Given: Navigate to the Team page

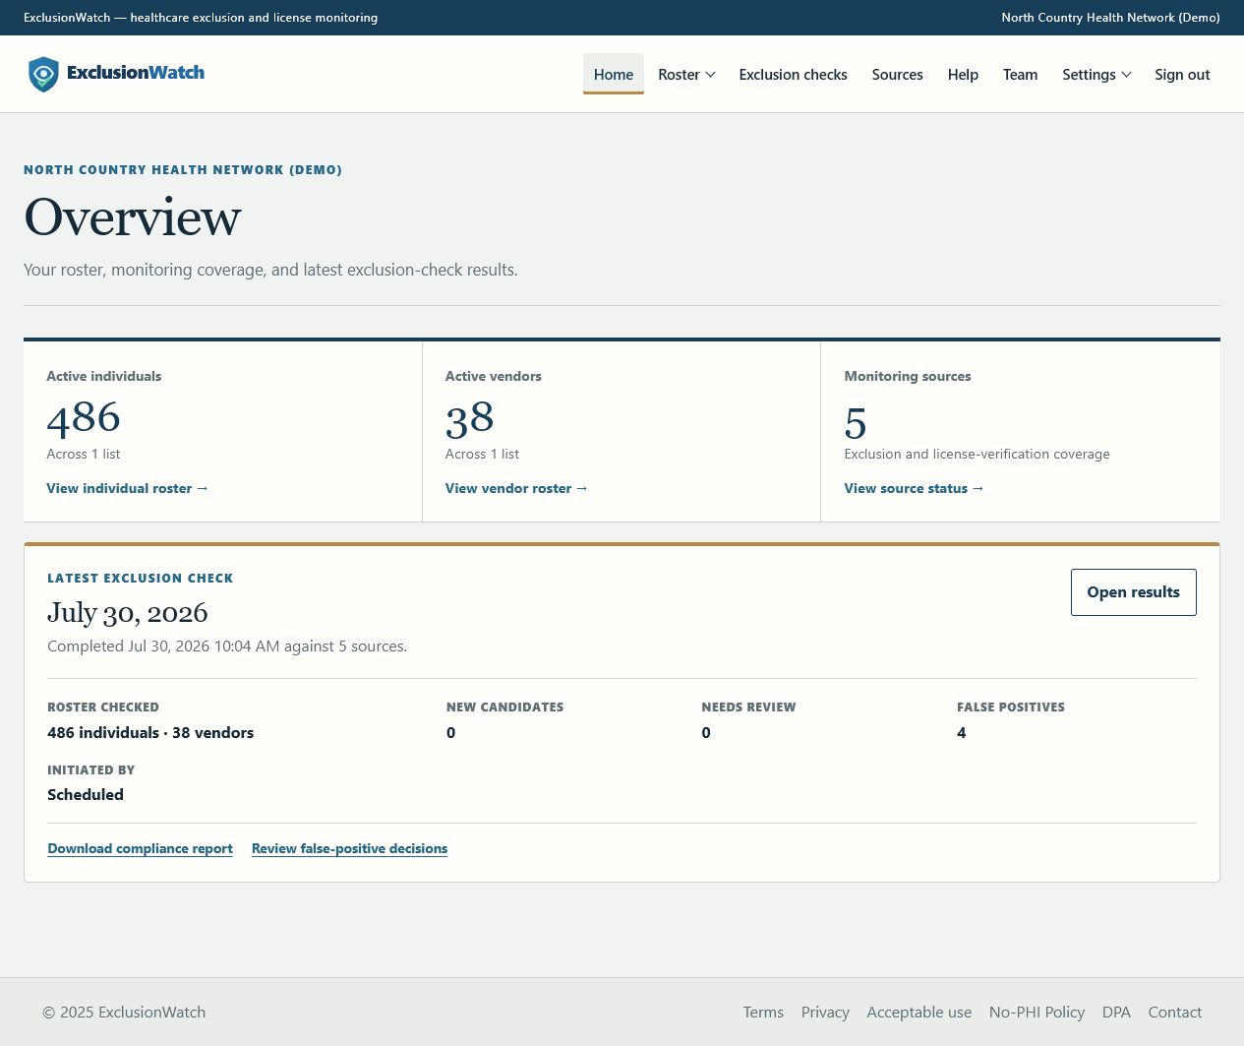Looking at the screenshot, I should (1020, 75).
